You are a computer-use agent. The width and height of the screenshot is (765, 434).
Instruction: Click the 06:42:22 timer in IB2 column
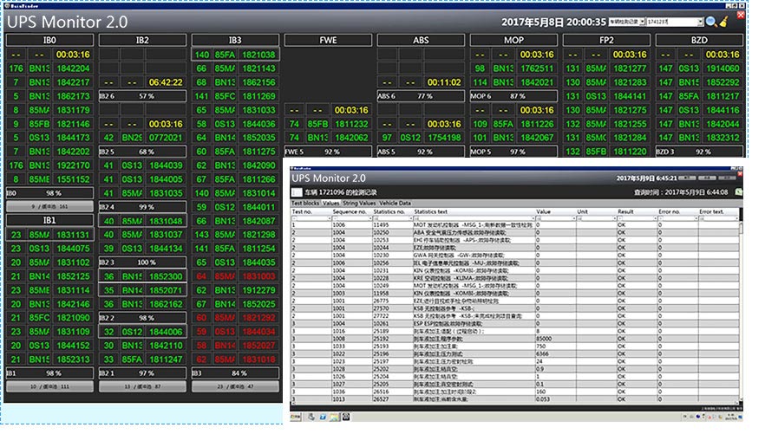166,82
